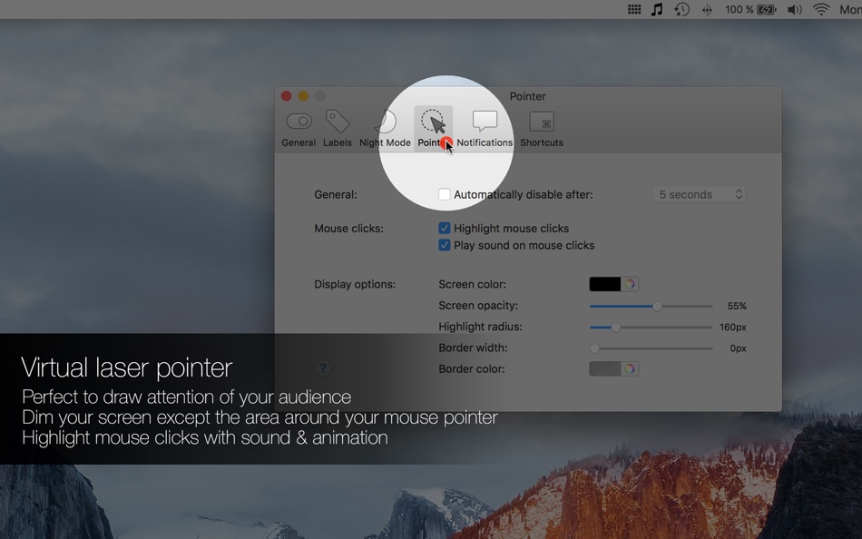Open color wheel beside Screen color
Viewport: 862px width, 539px height.
click(x=630, y=284)
